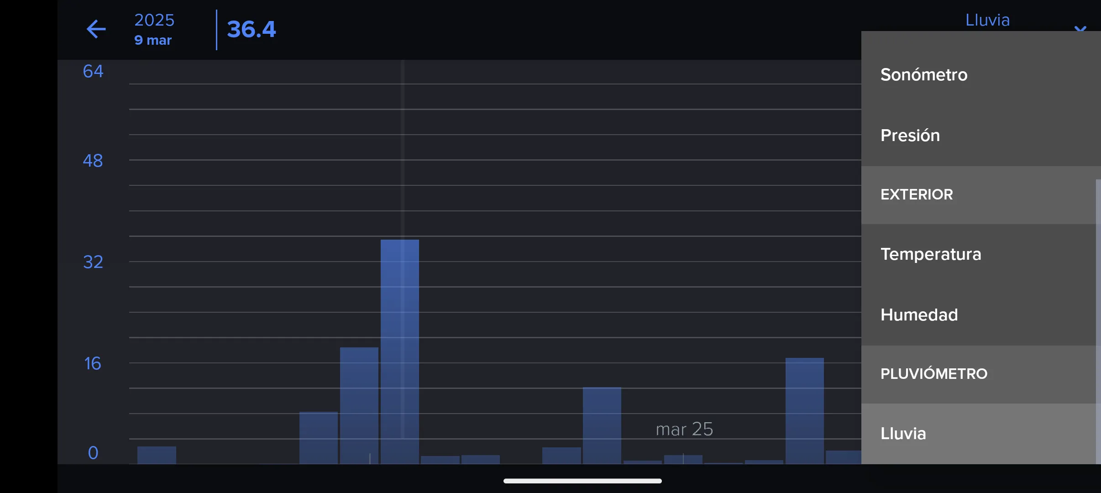Screen dimensions: 1101x493
Task: Tap the home indicator bar
Action: [582, 481]
